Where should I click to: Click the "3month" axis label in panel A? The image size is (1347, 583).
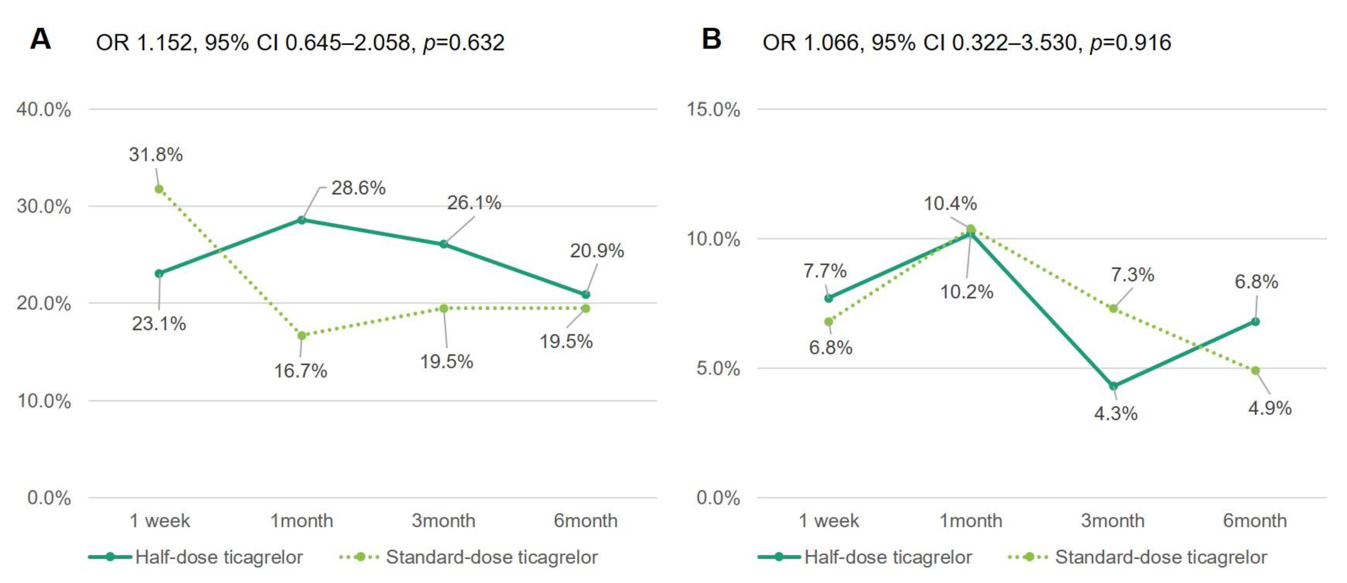point(444,520)
